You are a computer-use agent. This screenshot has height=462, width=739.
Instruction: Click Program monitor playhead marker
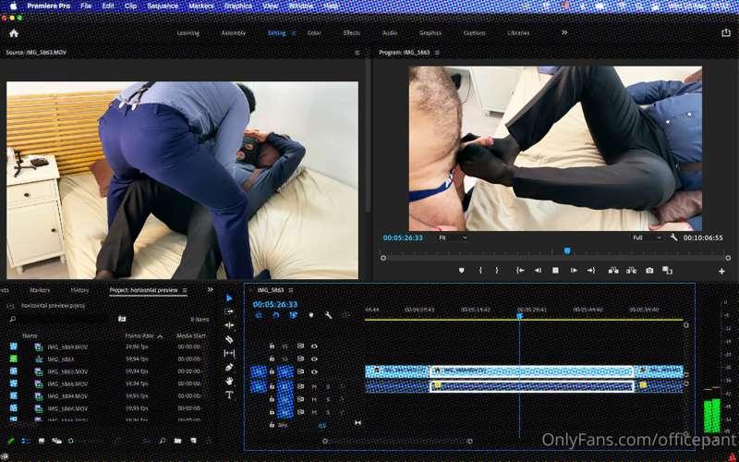point(567,250)
